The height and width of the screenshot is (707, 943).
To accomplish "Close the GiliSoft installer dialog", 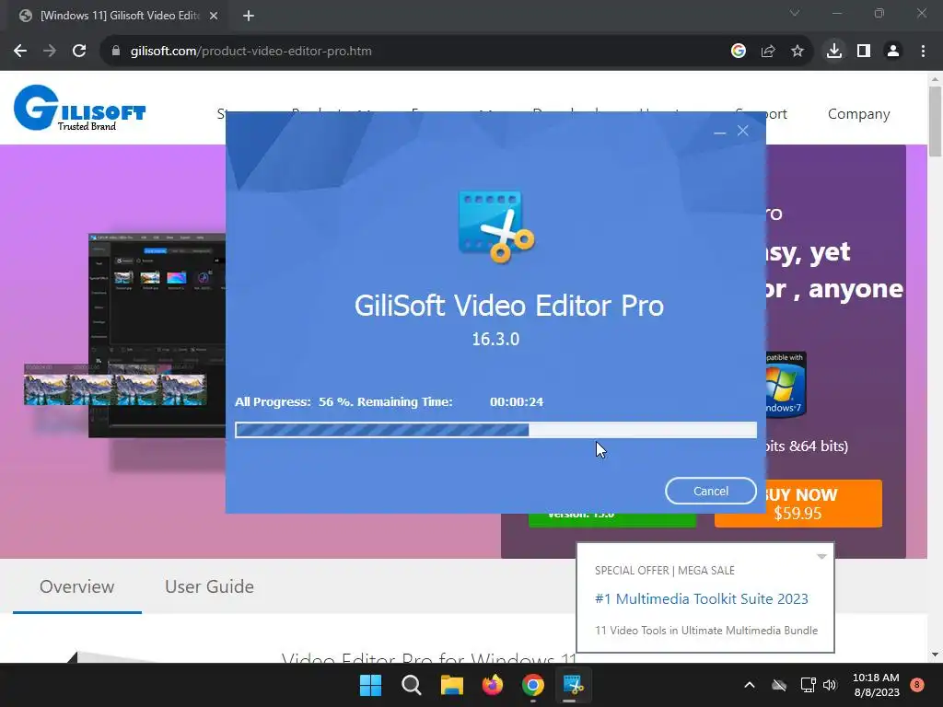I will pyautogui.click(x=743, y=131).
